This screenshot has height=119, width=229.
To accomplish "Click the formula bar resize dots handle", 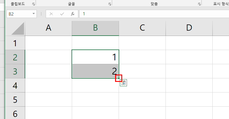I will 41,14.
